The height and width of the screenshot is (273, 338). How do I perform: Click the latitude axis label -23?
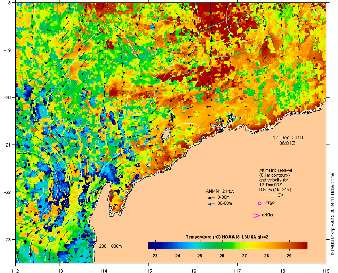click(8, 239)
